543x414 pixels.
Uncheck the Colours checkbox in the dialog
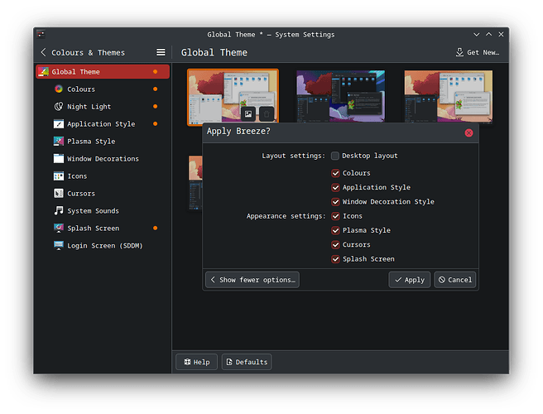click(335, 173)
